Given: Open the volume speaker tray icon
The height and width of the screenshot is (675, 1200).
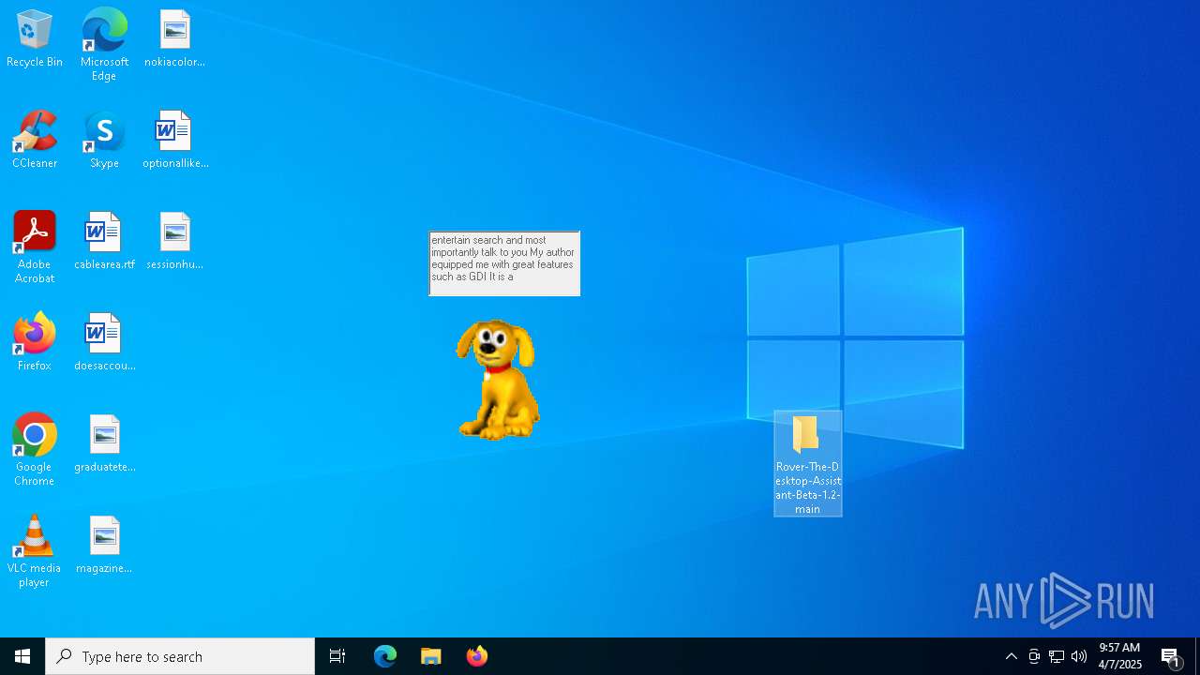Looking at the screenshot, I should coord(1079,656).
